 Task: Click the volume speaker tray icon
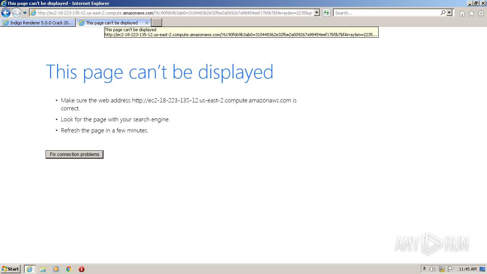pyautogui.click(x=433, y=269)
